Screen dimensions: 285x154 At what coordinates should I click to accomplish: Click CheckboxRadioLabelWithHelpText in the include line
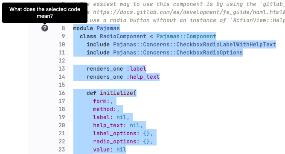click(226, 45)
